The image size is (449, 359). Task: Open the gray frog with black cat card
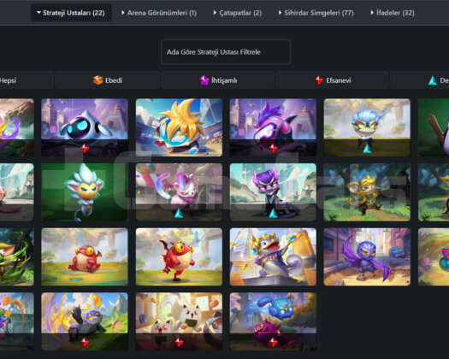pyautogui.click(x=85, y=321)
